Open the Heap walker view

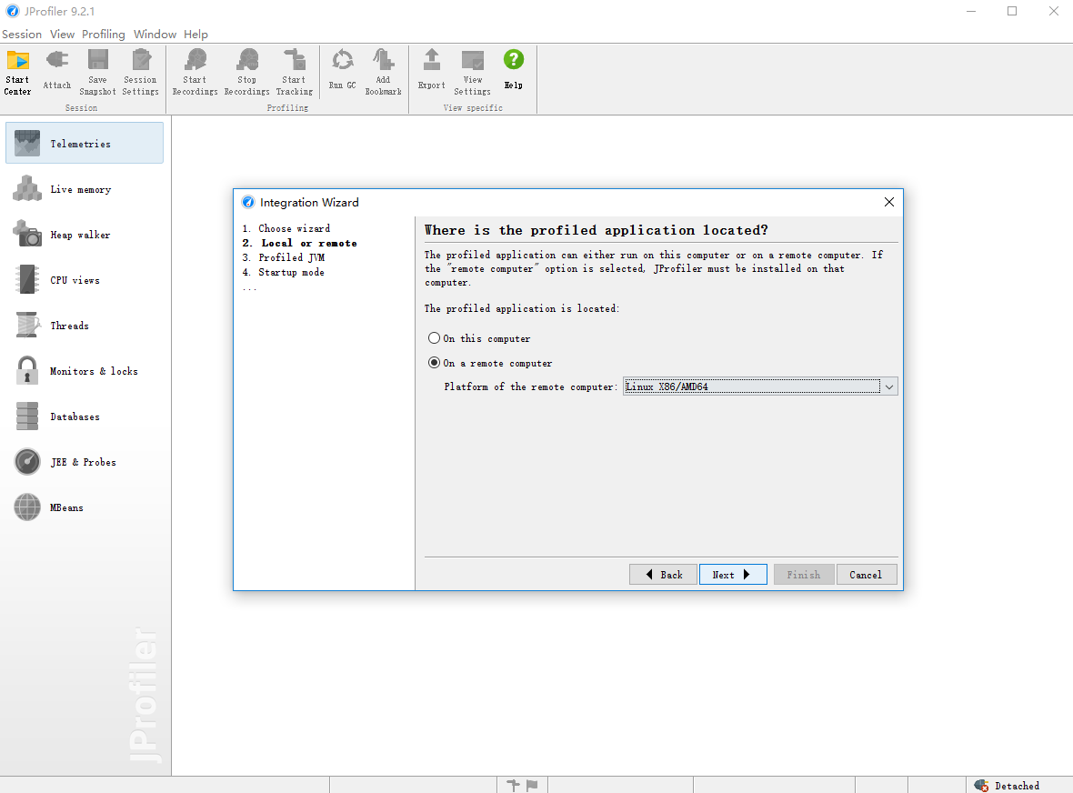tap(85, 235)
